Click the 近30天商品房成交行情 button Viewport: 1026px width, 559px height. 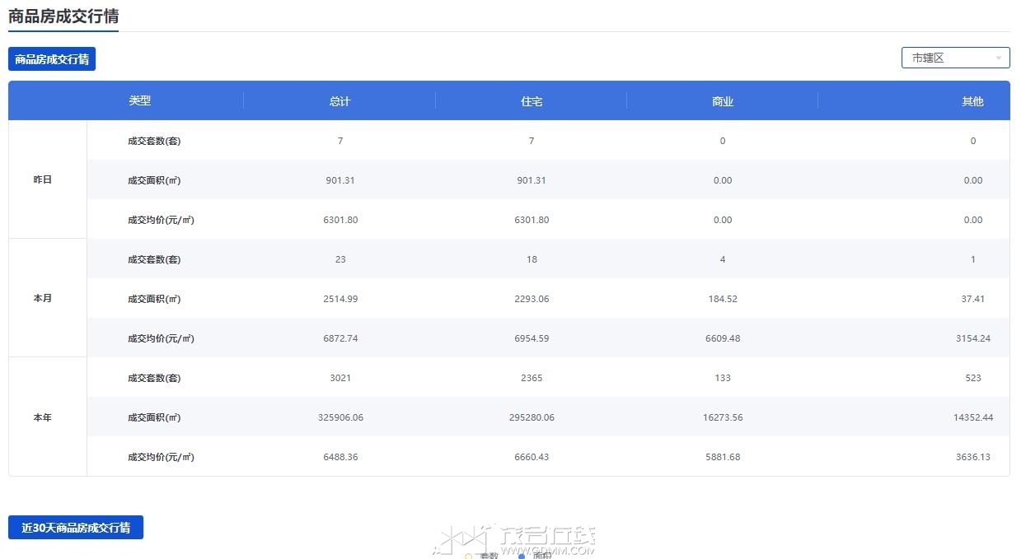click(76, 528)
